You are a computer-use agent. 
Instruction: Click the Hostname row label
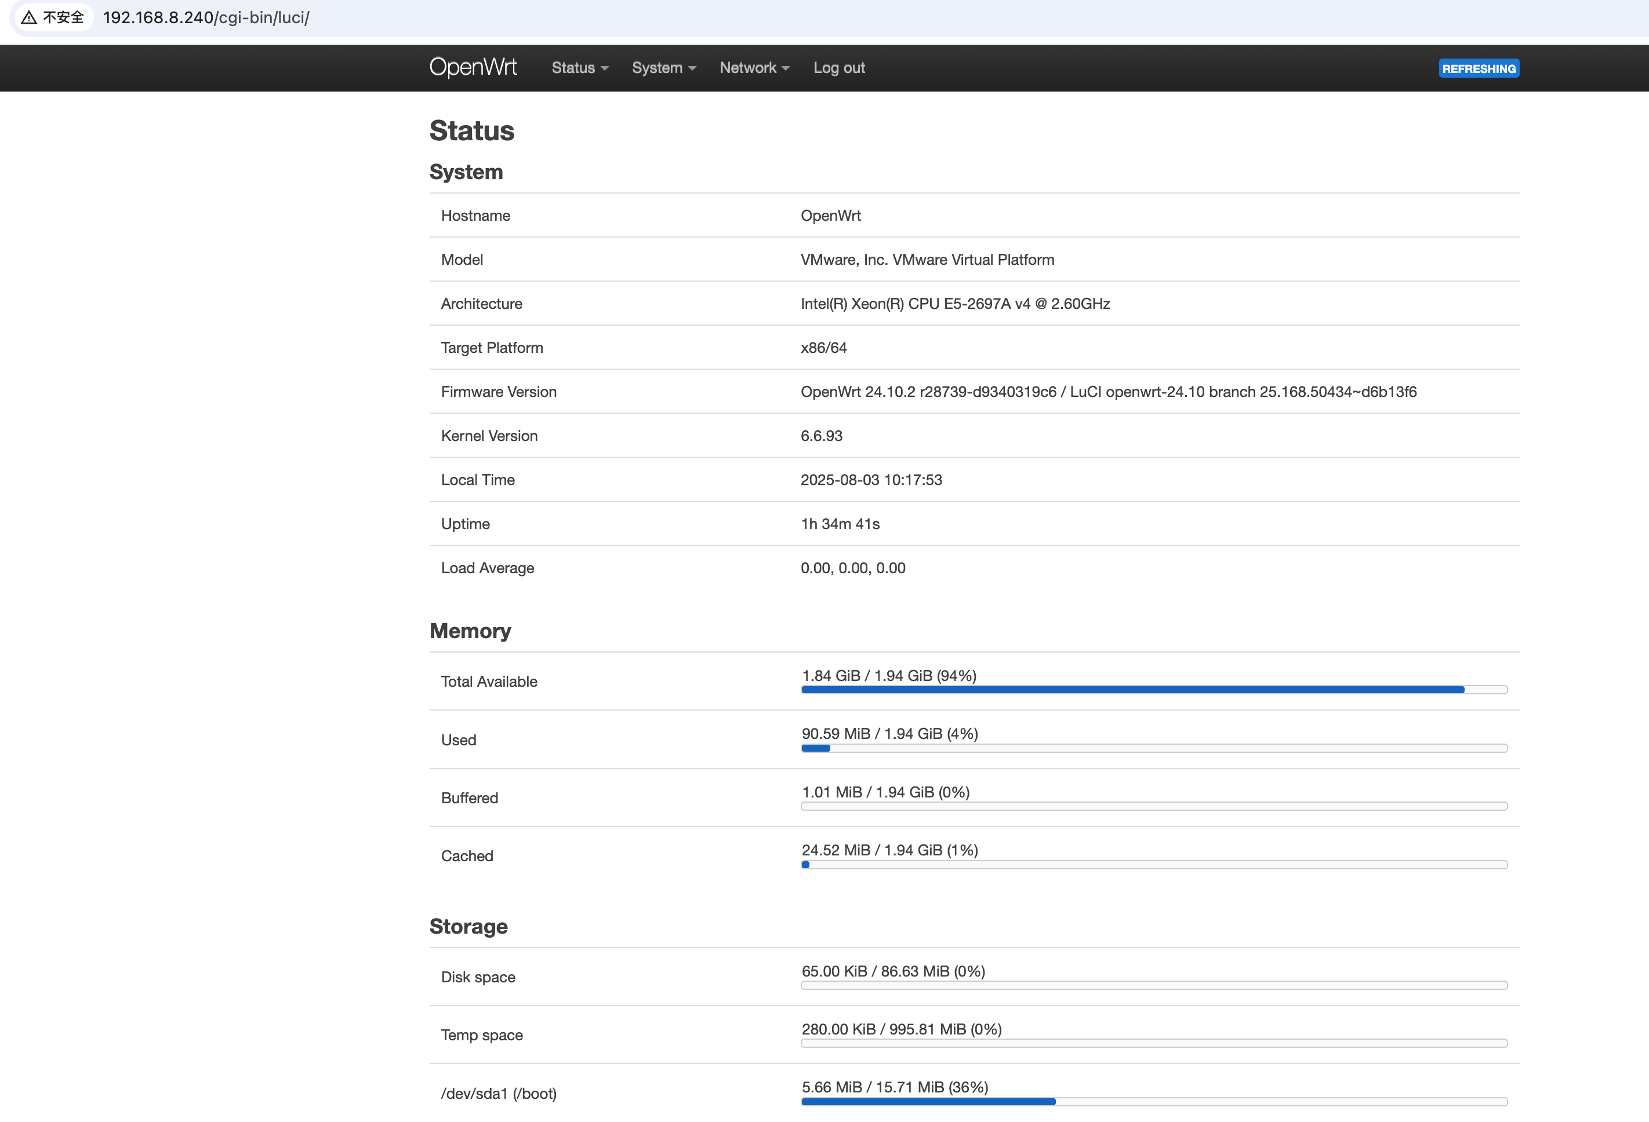475,216
